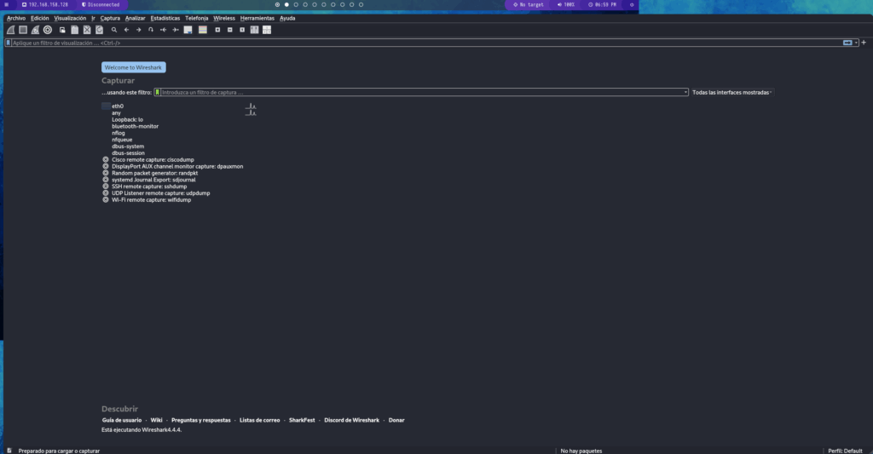Open settings for Cisco remote capture: ciscodump

point(106,159)
